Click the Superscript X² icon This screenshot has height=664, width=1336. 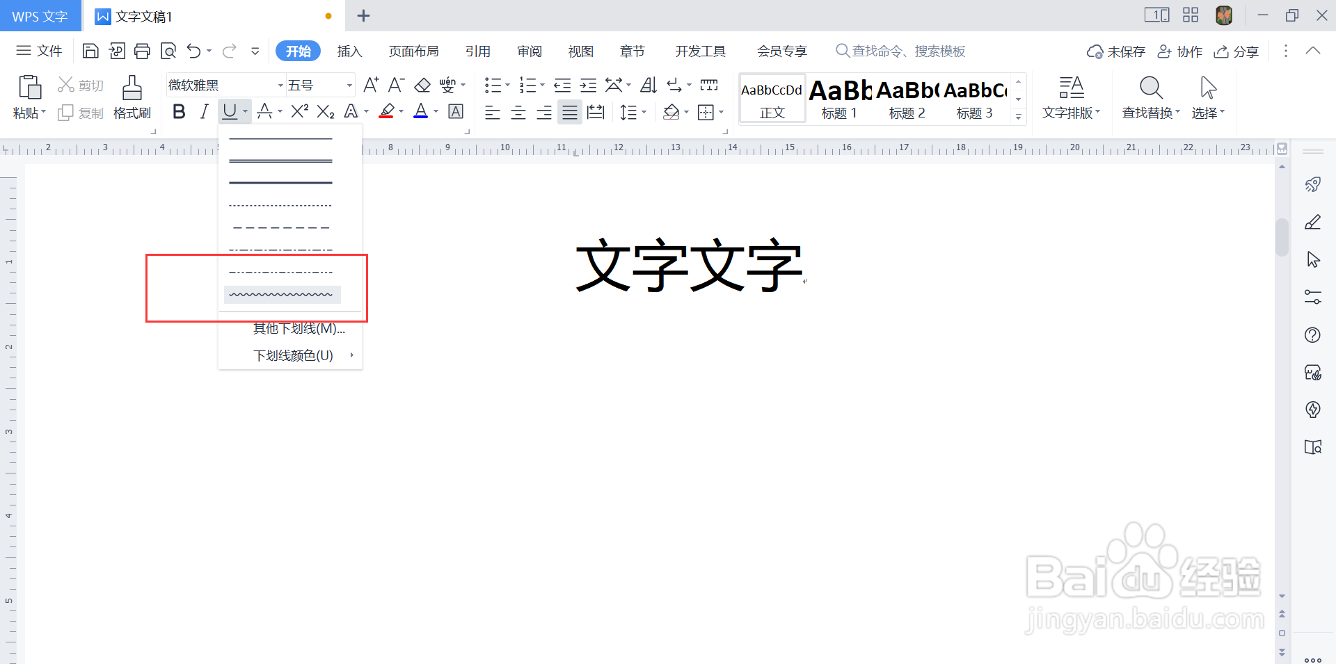click(300, 111)
